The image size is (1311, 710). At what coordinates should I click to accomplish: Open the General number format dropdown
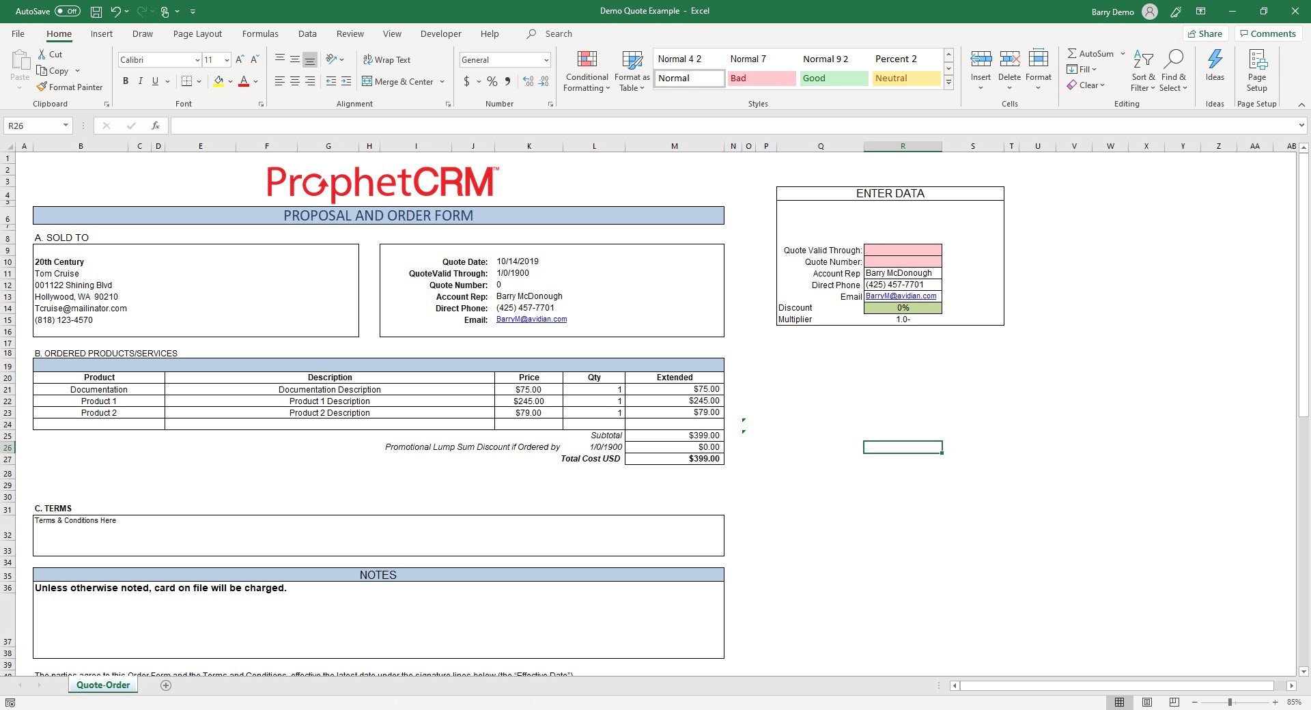pyautogui.click(x=546, y=60)
